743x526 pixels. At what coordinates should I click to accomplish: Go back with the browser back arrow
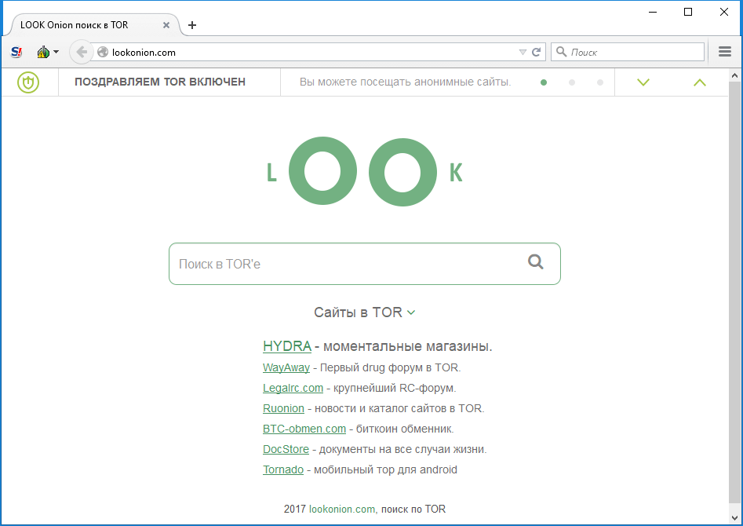coord(82,52)
